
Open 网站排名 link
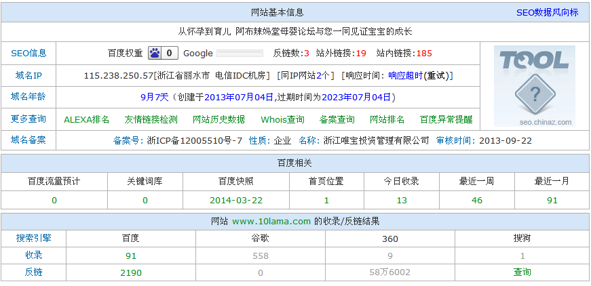click(x=387, y=119)
